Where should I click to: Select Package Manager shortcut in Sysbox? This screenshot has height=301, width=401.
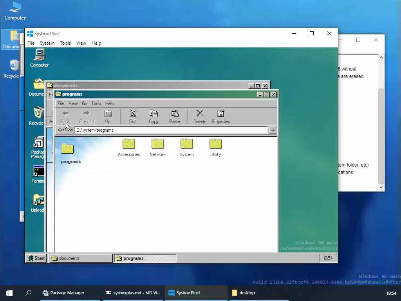coord(38,148)
